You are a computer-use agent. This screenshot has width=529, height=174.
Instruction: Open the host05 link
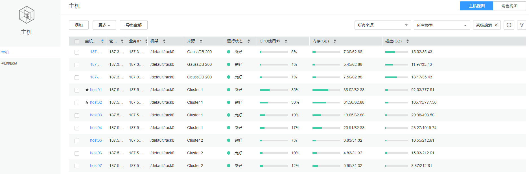click(x=96, y=140)
